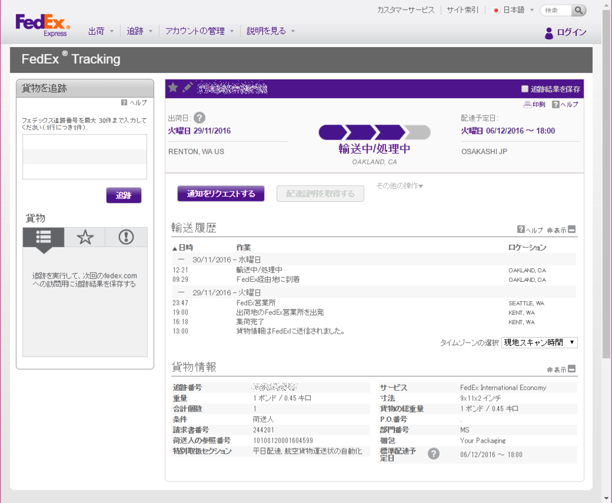Click the invoice number 244201

tap(264, 430)
